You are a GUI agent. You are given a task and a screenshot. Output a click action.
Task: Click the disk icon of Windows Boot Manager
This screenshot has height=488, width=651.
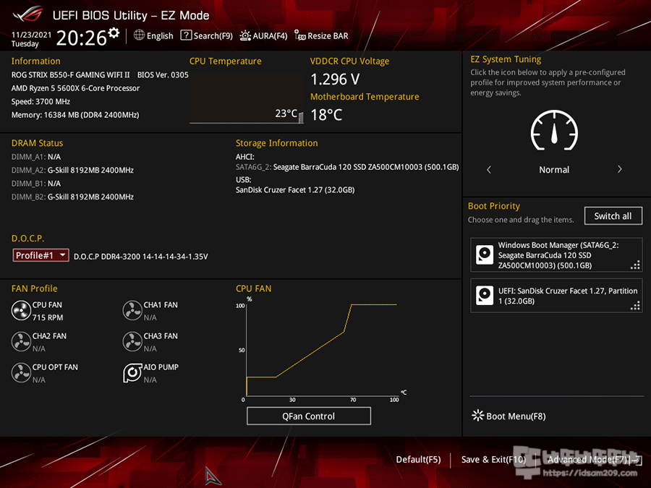[485, 254]
